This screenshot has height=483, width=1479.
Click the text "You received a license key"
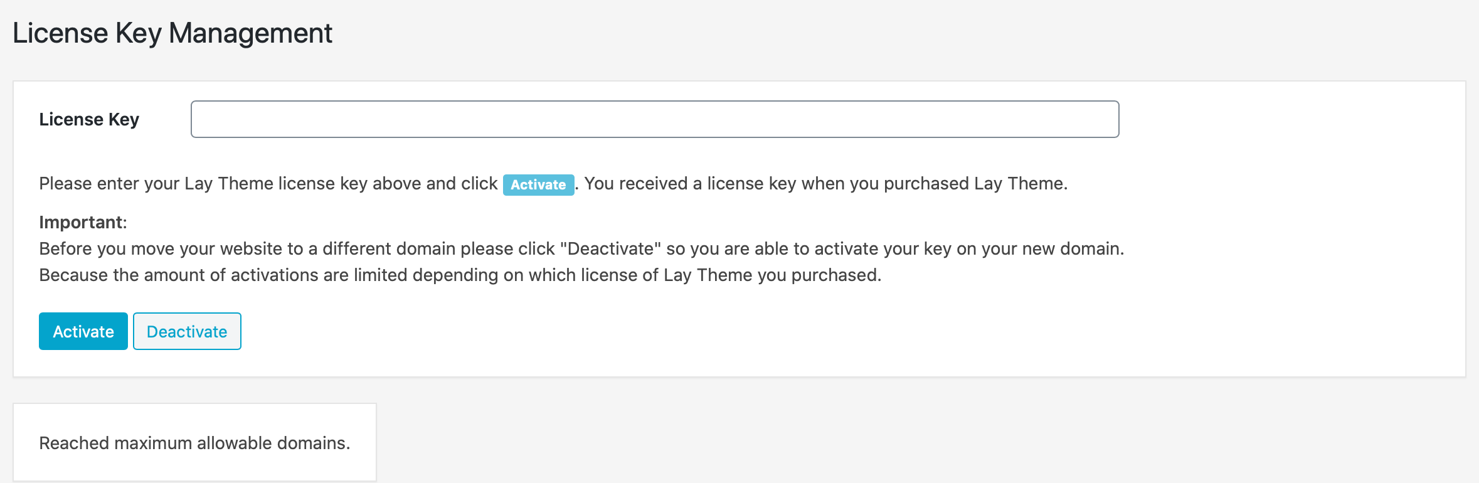[690, 183]
